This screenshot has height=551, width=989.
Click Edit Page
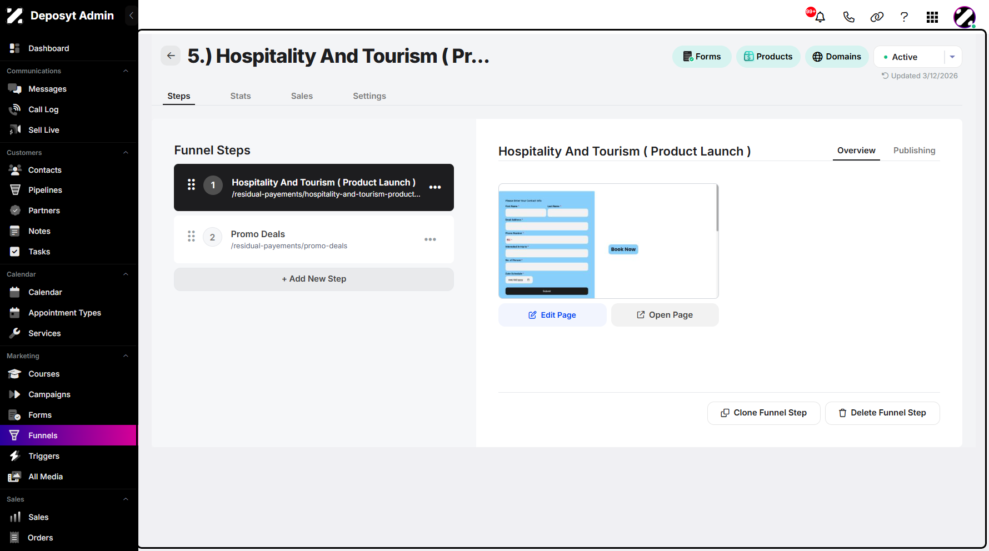point(552,315)
